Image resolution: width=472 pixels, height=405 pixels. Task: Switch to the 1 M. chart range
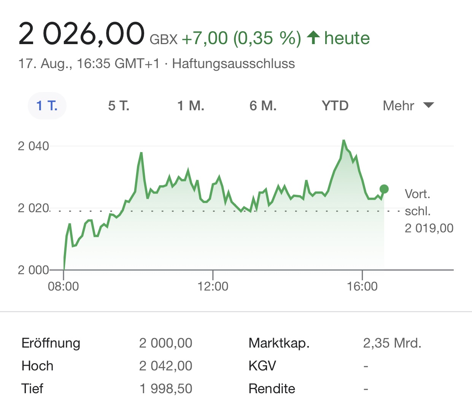pyautogui.click(x=191, y=105)
